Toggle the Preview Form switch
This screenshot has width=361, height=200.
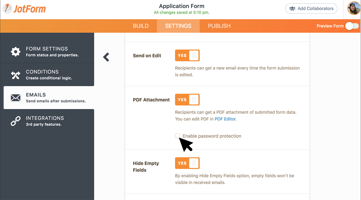tap(352, 26)
